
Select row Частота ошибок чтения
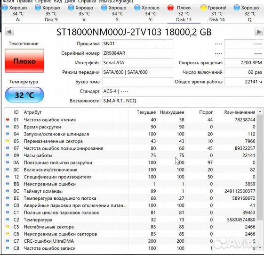click(x=131, y=119)
